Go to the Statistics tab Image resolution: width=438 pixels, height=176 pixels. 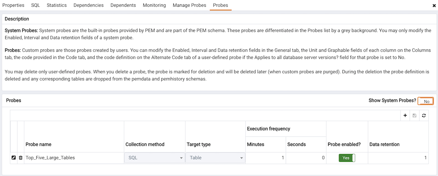click(x=57, y=5)
